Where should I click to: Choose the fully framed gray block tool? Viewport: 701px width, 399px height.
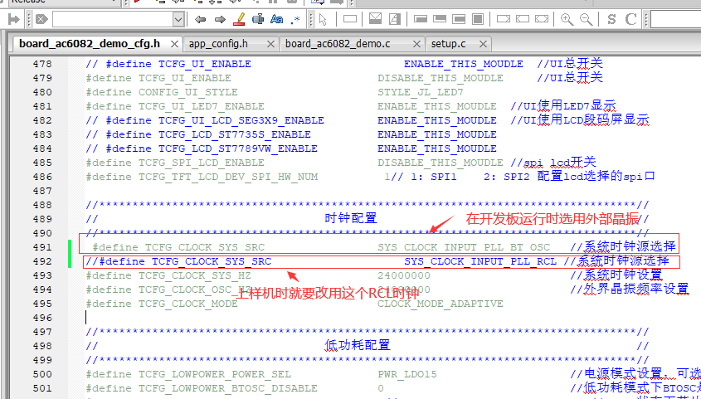[x=478, y=19]
